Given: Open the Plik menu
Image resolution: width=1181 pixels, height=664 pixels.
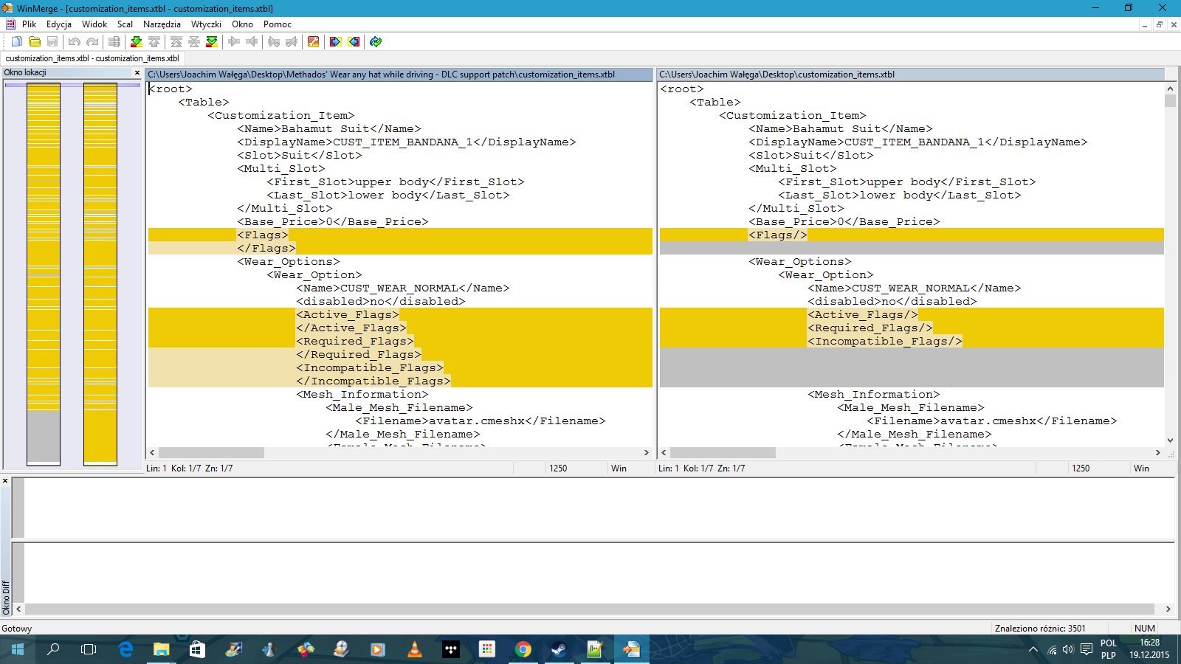Looking at the screenshot, I should point(29,24).
